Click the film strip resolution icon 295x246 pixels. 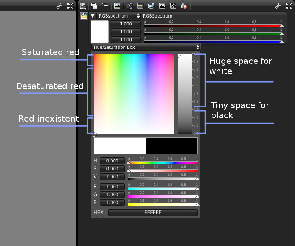[x=140, y=6]
